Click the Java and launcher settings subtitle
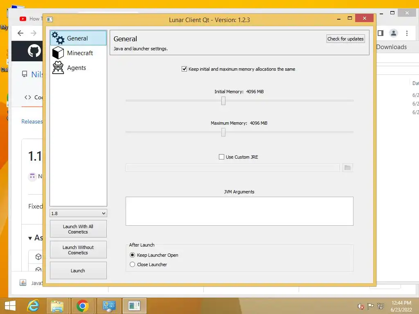This screenshot has height=314, width=419. point(141,49)
